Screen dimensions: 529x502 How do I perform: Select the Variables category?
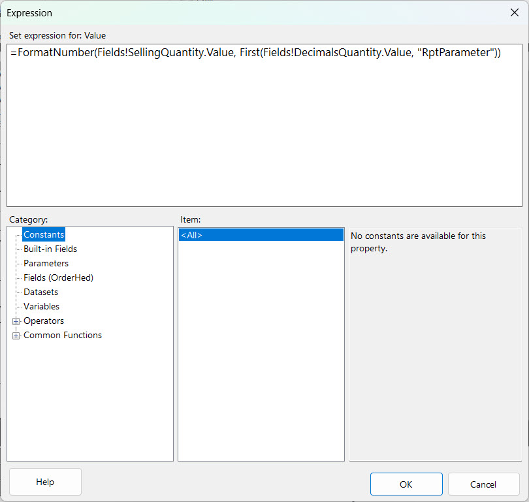click(41, 306)
